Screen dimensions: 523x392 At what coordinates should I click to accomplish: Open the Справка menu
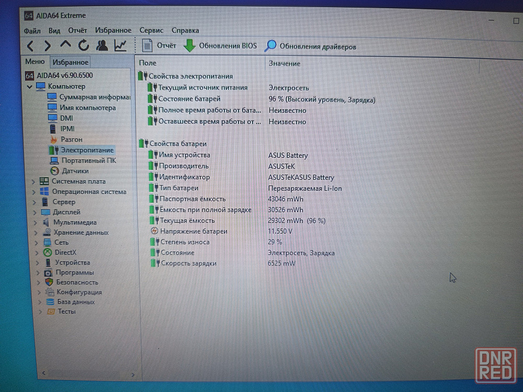point(185,30)
